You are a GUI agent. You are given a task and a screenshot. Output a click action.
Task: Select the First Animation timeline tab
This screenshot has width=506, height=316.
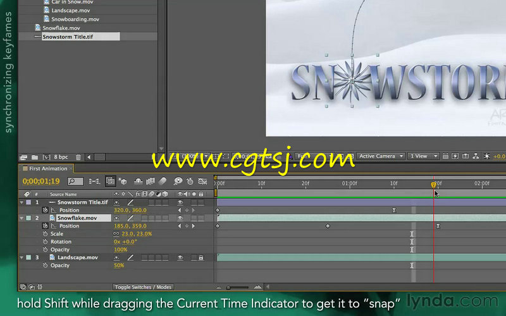pyautogui.click(x=48, y=169)
